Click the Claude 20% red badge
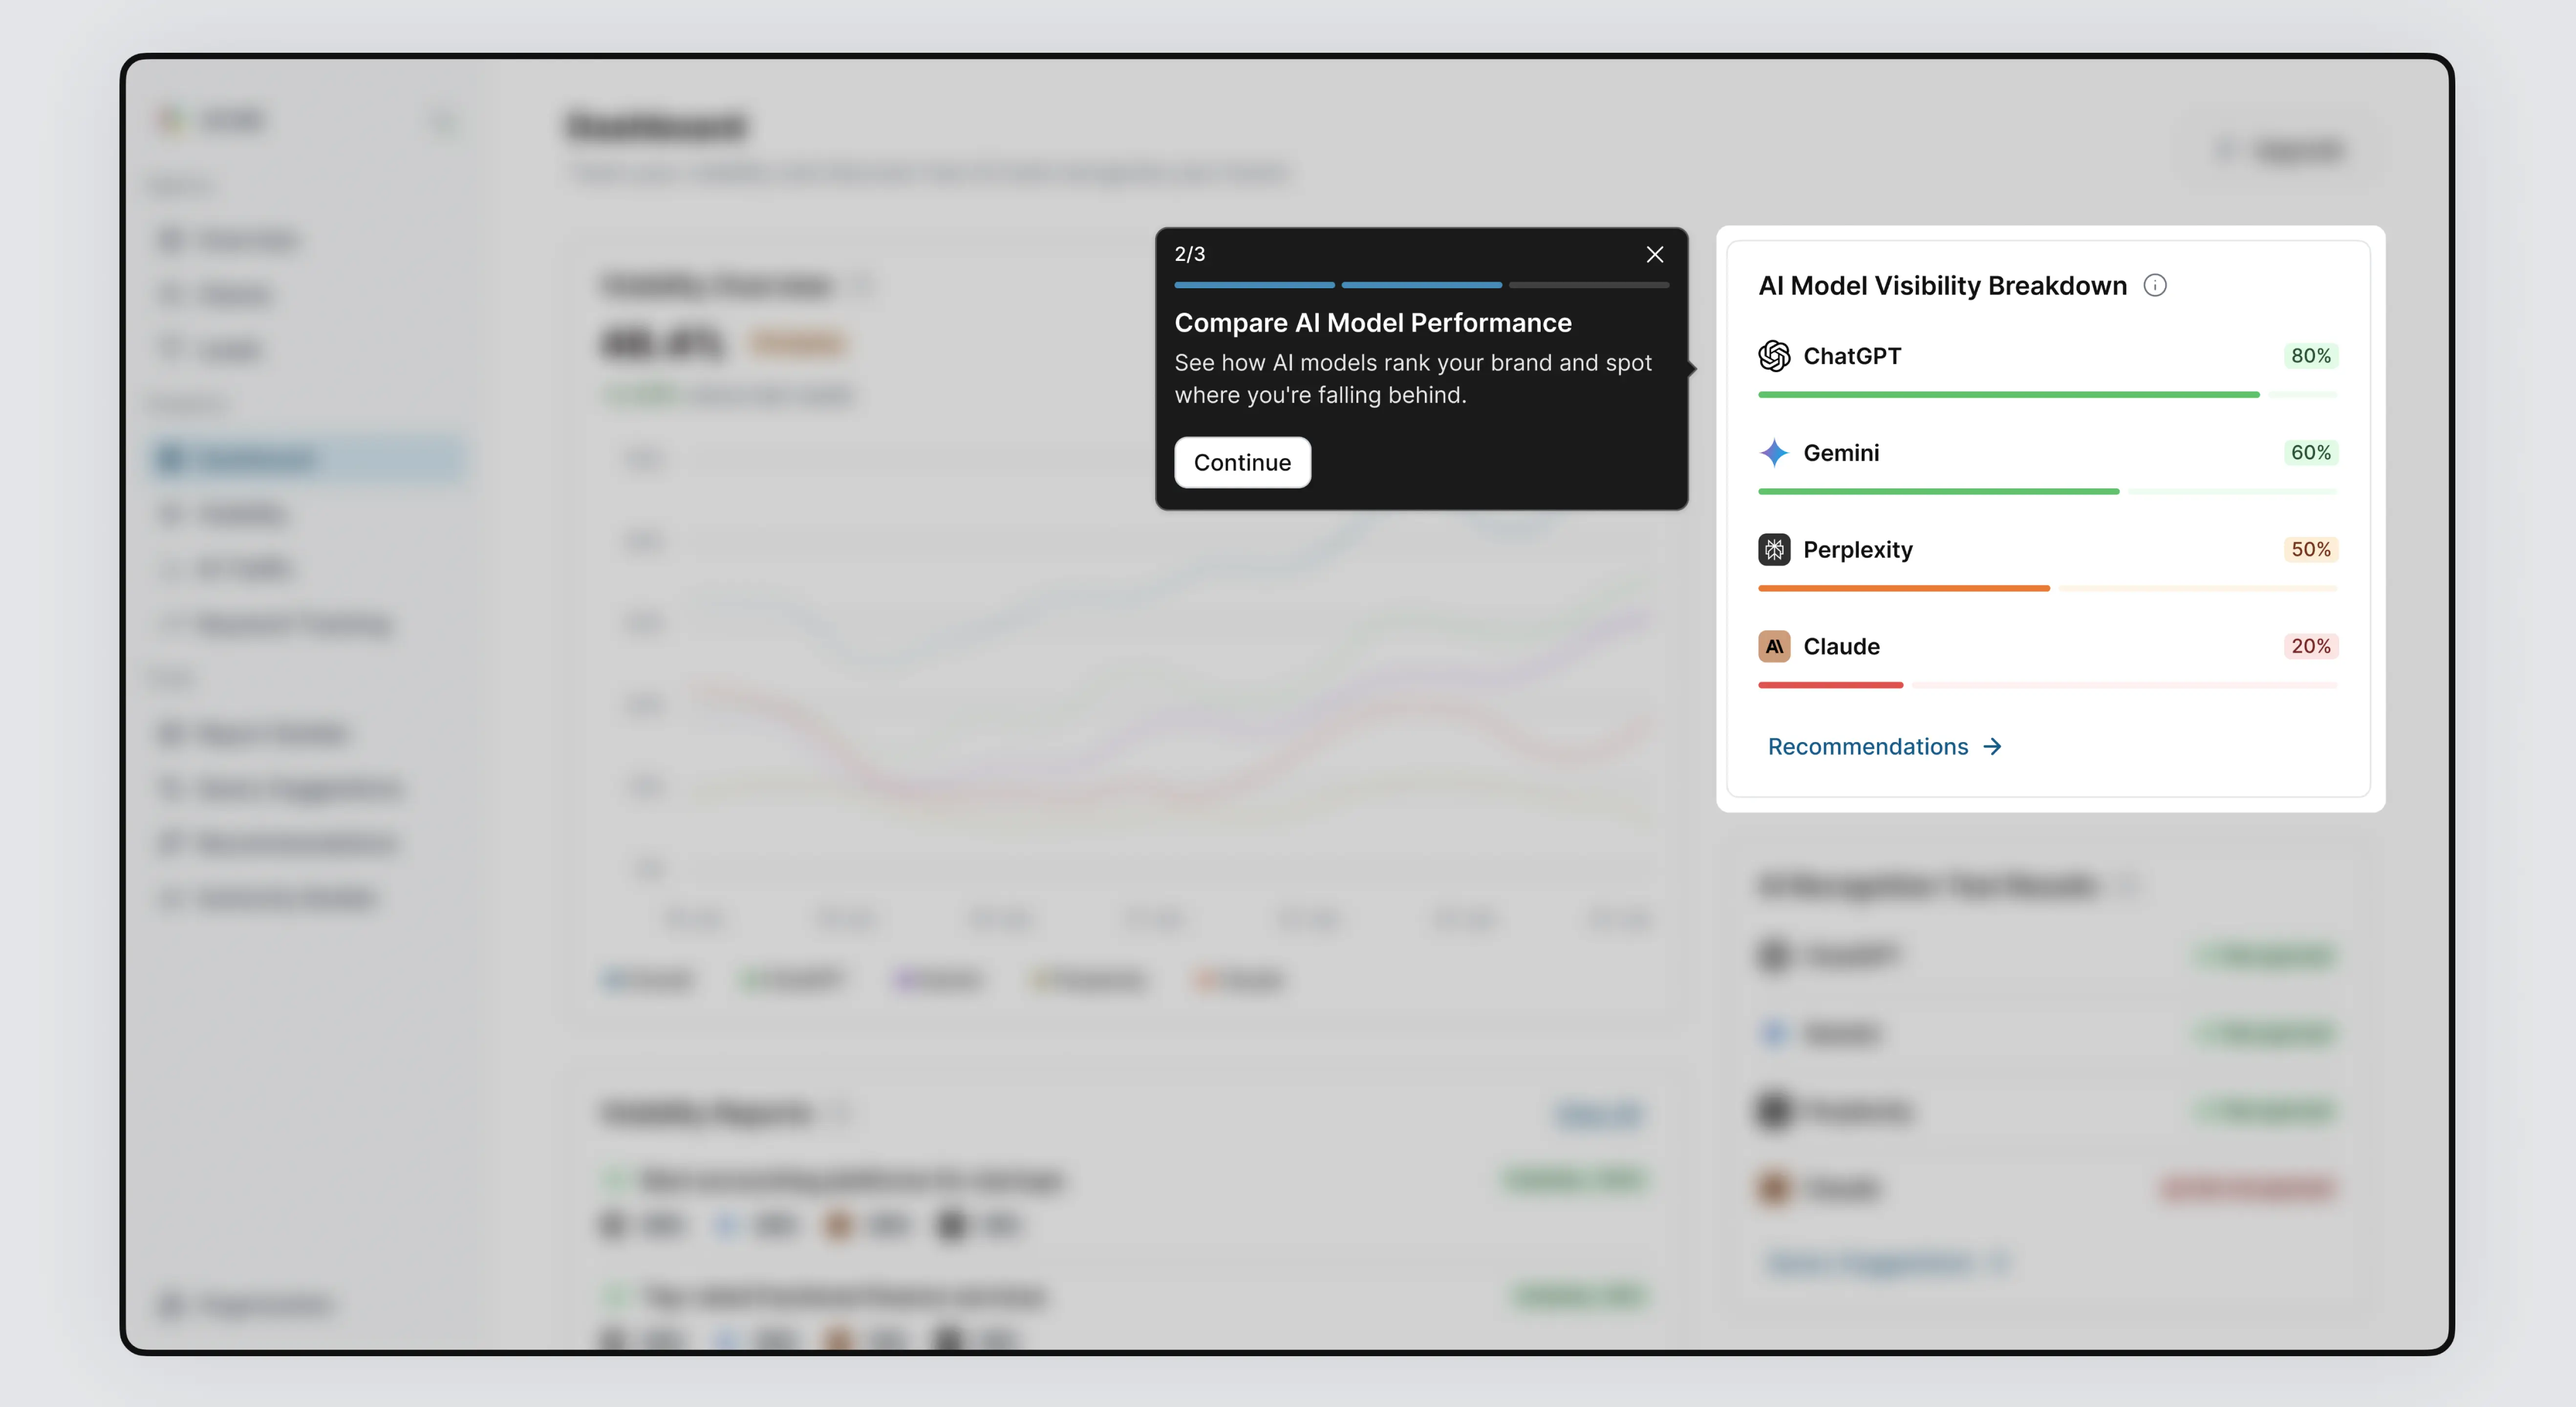 [2310, 647]
